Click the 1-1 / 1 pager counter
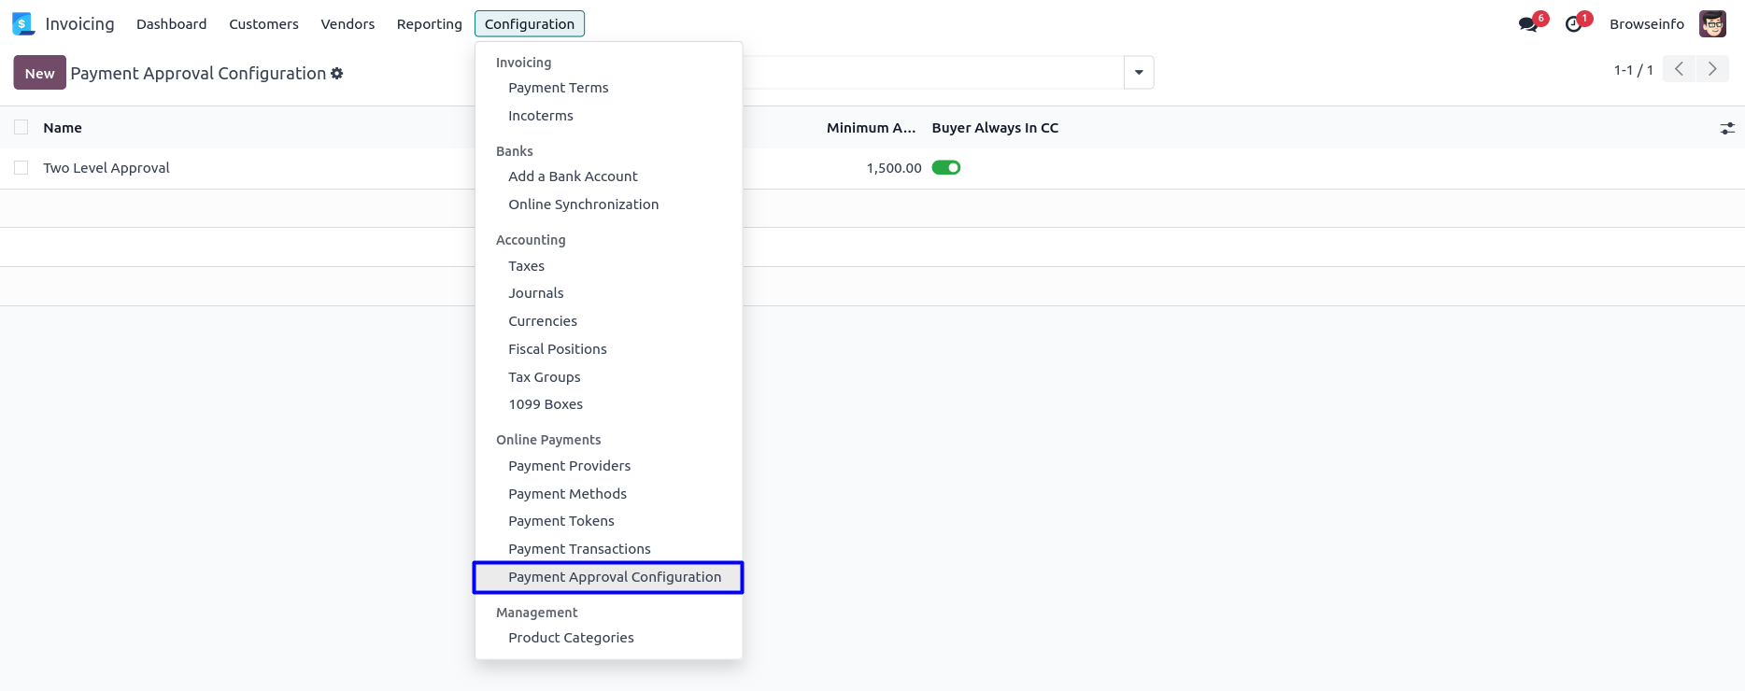The image size is (1745, 691). tap(1633, 70)
